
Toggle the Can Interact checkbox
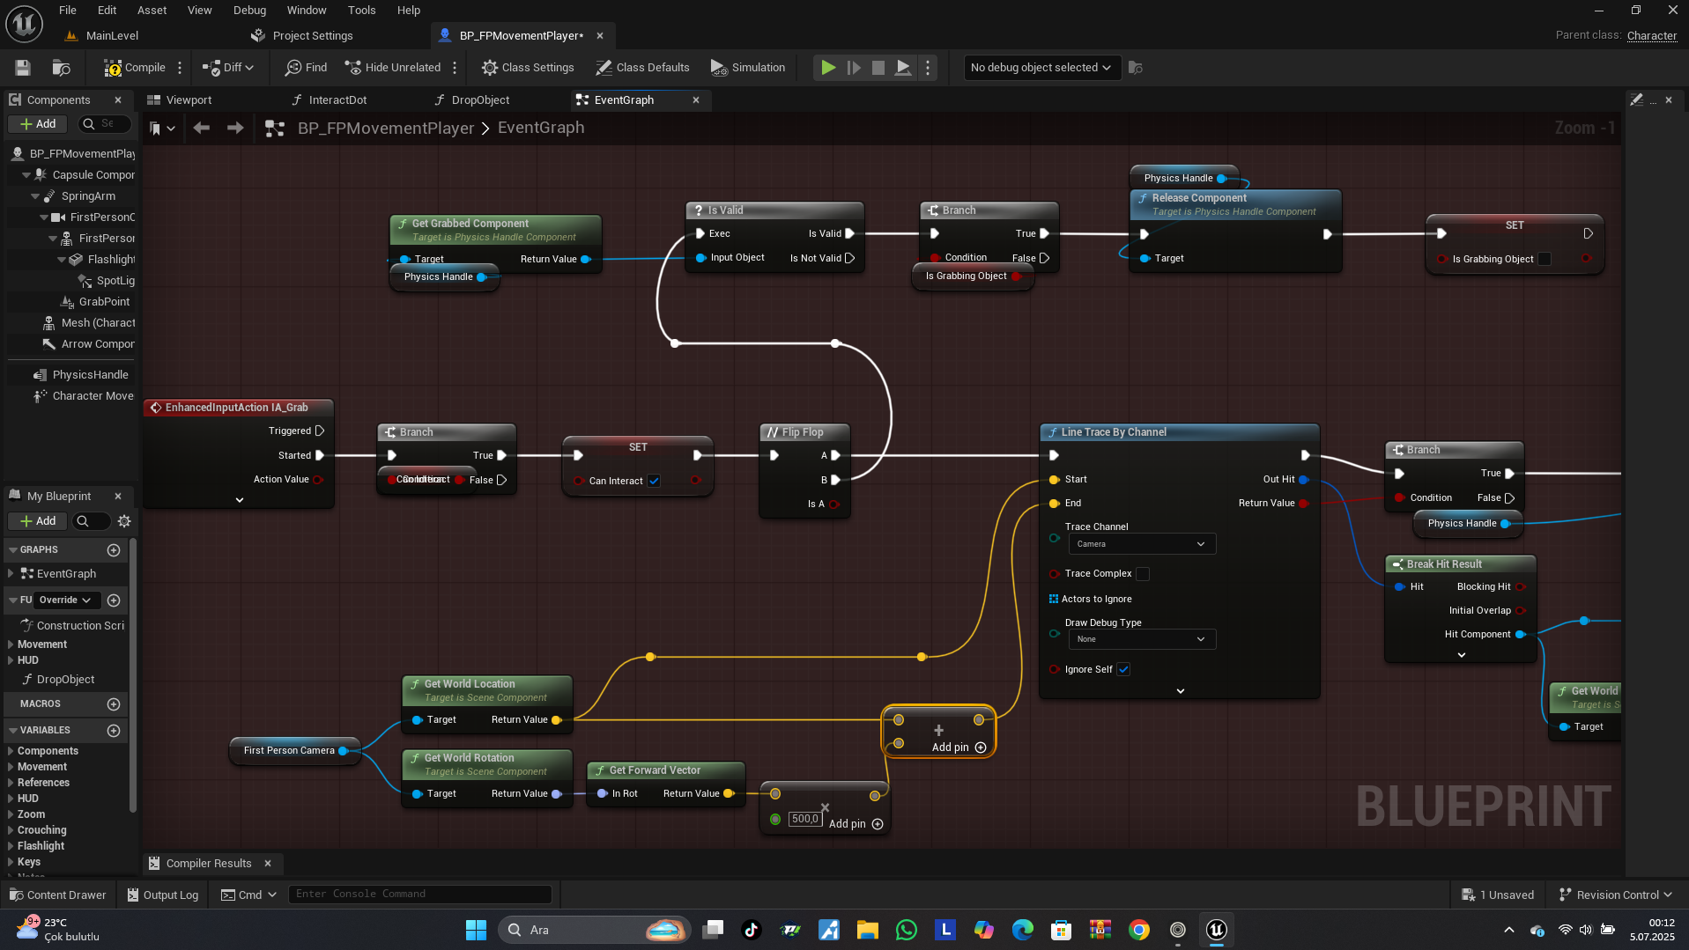654,481
